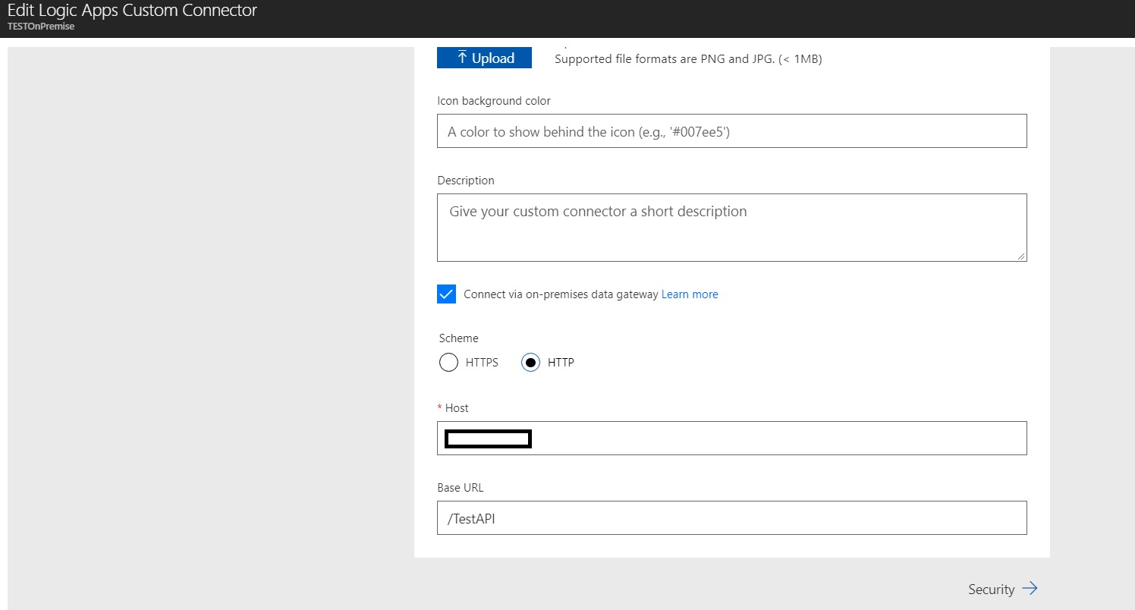Click the Edit Logic Apps Custom Connector title
This screenshot has width=1135, height=610.
tap(132, 11)
